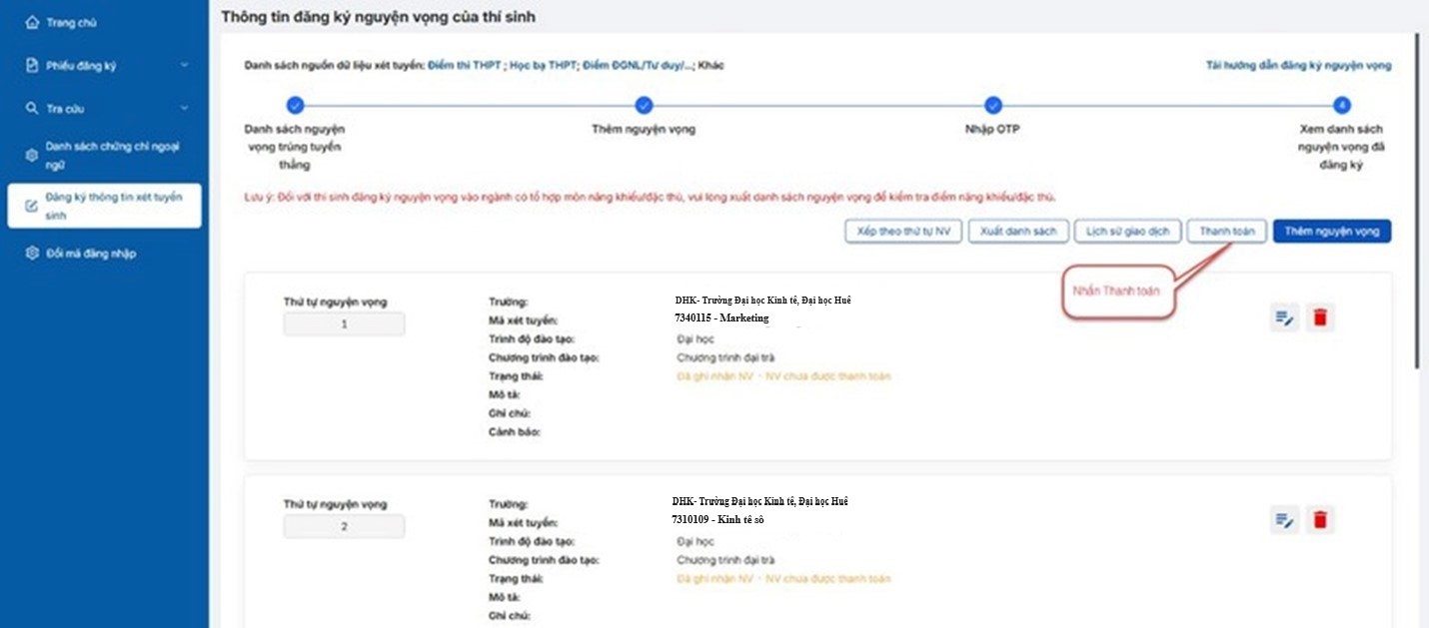Open Lịch sử giao dịch
The height and width of the screenshot is (628, 1429).
(x=1128, y=231)
